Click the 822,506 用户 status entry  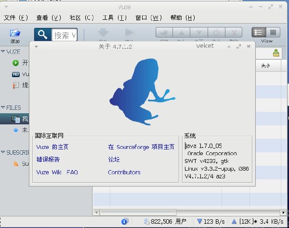point(165,221)
